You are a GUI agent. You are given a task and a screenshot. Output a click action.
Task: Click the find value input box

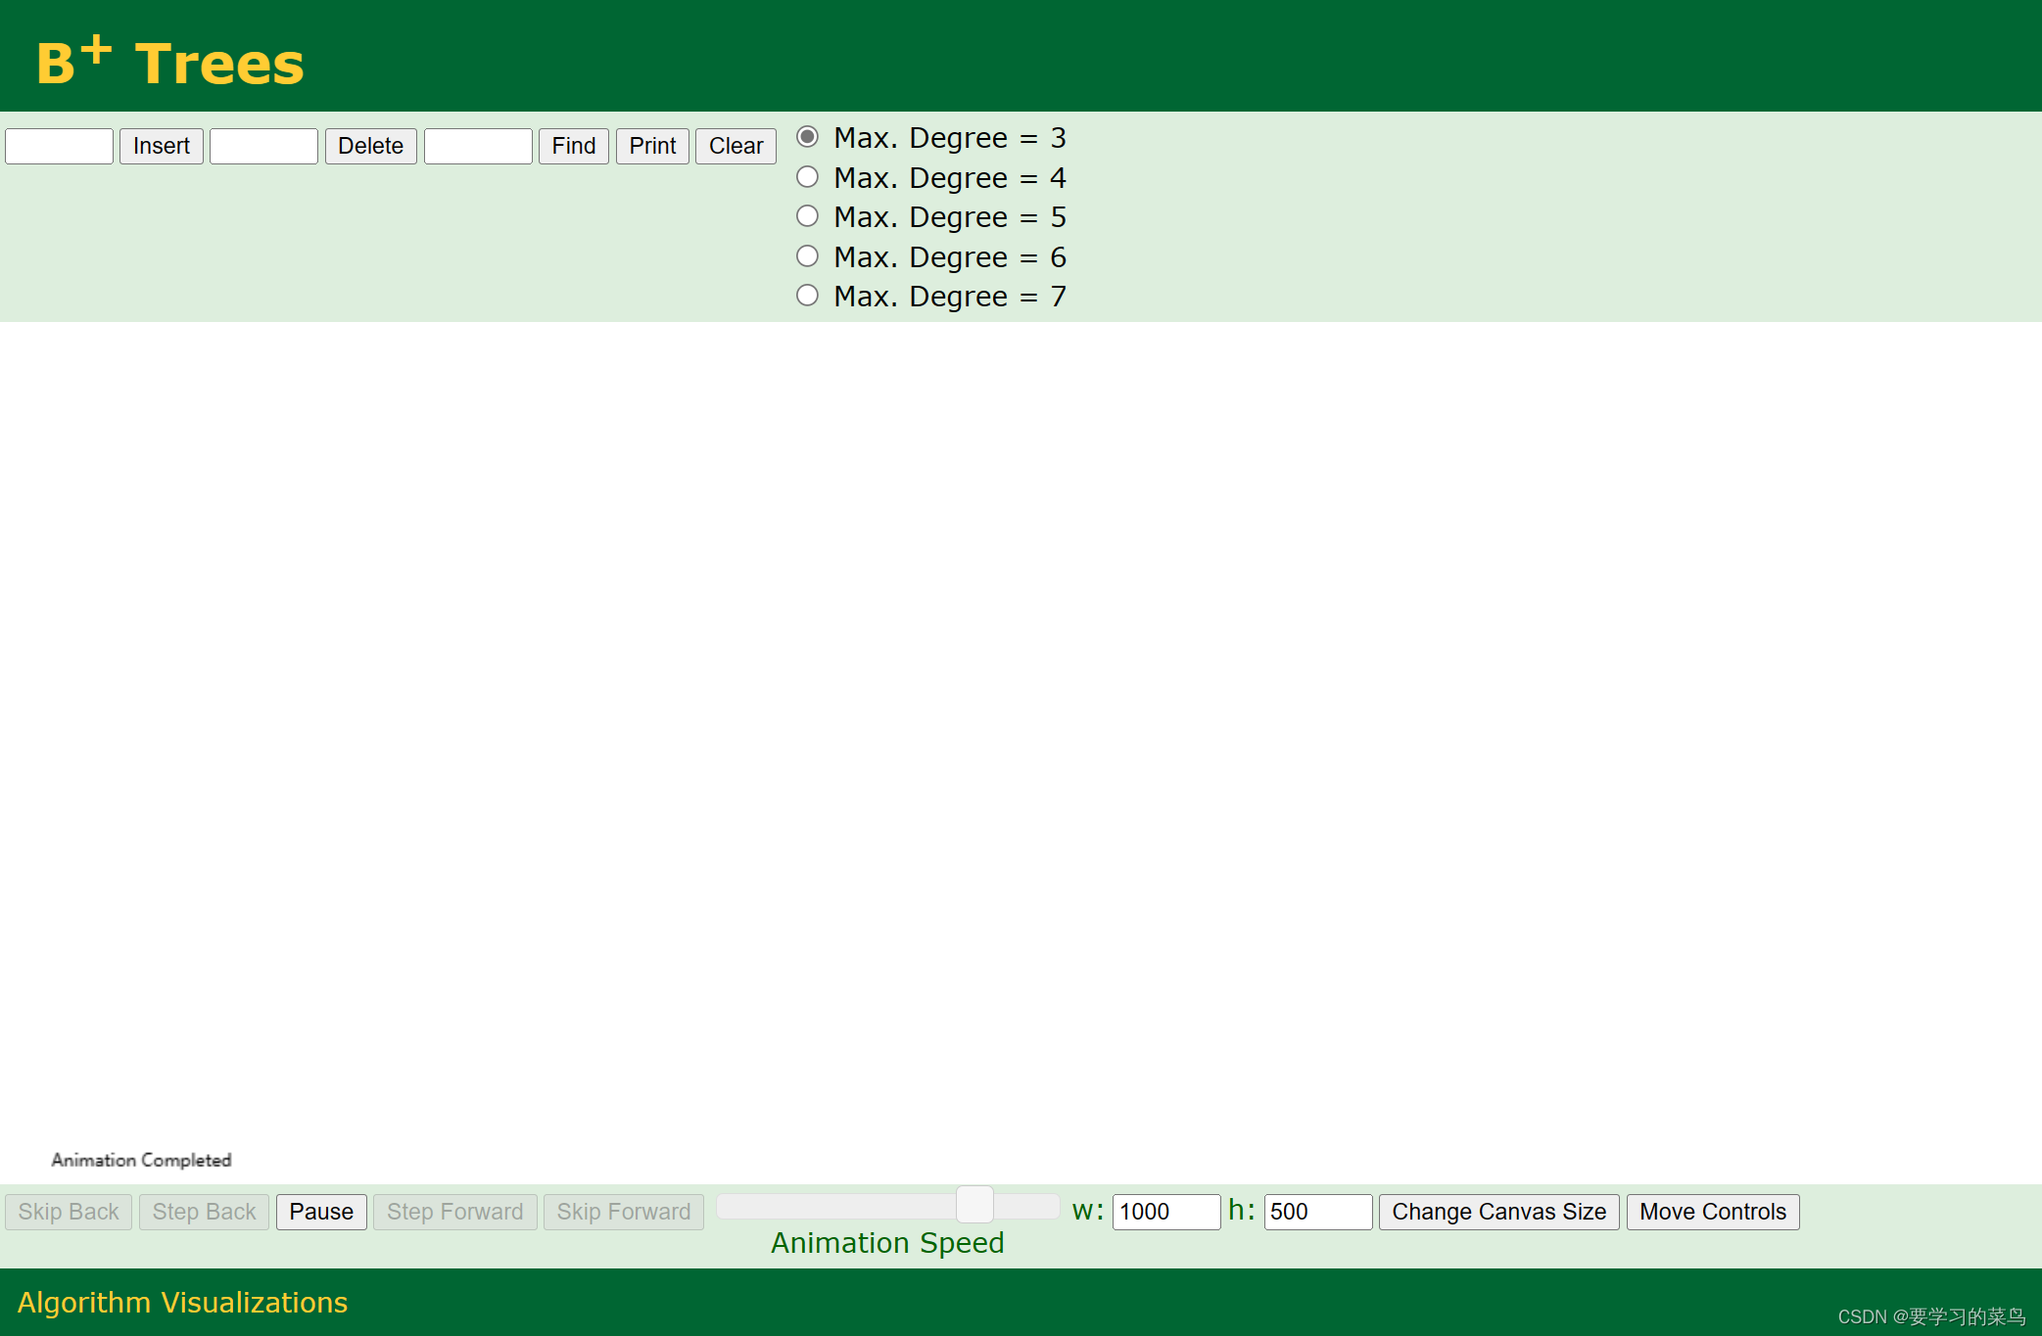coord(478,146)
